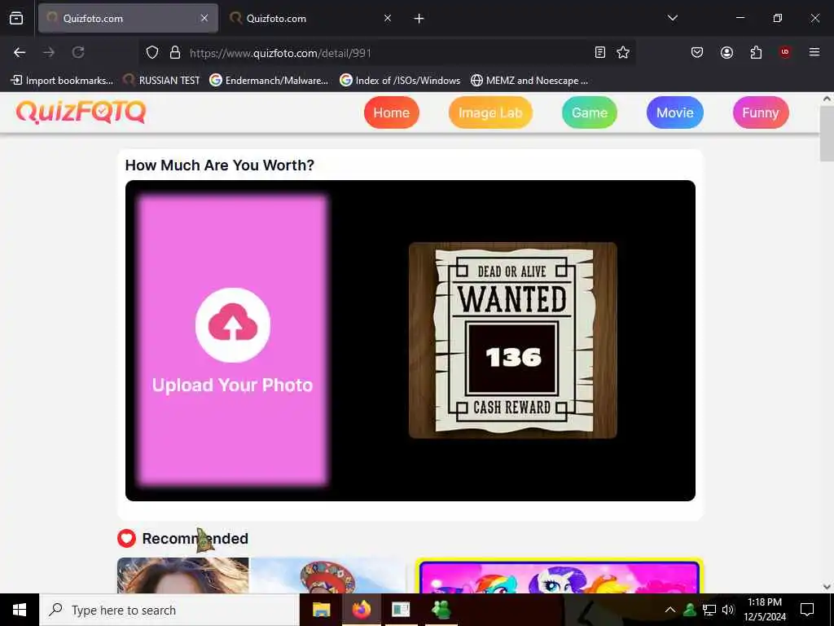Open the Funny section
834x626 pixels.
761,112
